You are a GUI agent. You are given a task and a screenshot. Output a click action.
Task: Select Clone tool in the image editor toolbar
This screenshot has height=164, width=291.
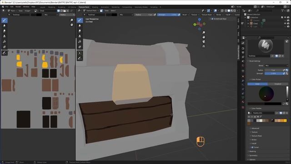5,36
